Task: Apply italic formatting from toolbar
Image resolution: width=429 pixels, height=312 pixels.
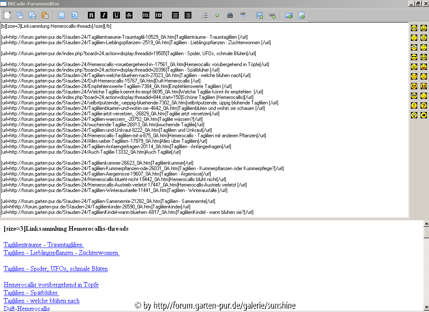Action: coord(104,16)
